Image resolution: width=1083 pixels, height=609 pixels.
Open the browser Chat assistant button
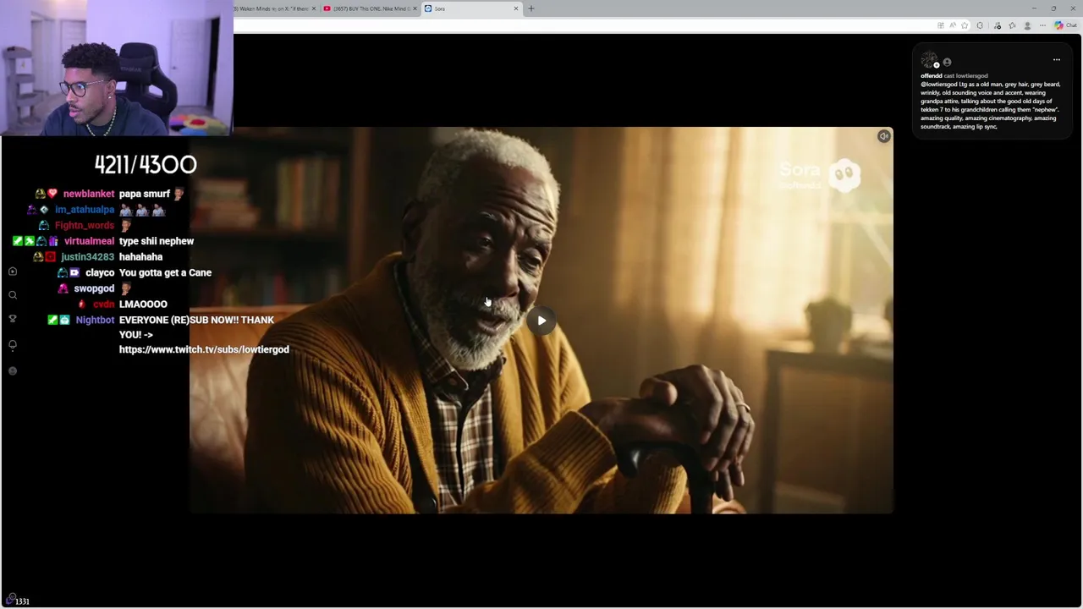point(1065,25)
